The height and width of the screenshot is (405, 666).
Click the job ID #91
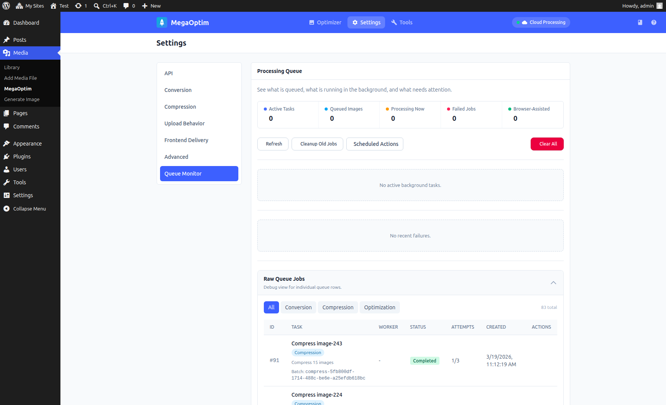pyautogui.click(x=274, y=360)
